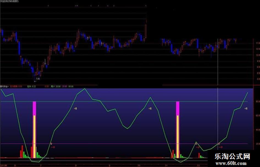Screen dimensions: 260x167
Task: Click the indicator name label above the lower panel
Action: [x=4, y=86]
